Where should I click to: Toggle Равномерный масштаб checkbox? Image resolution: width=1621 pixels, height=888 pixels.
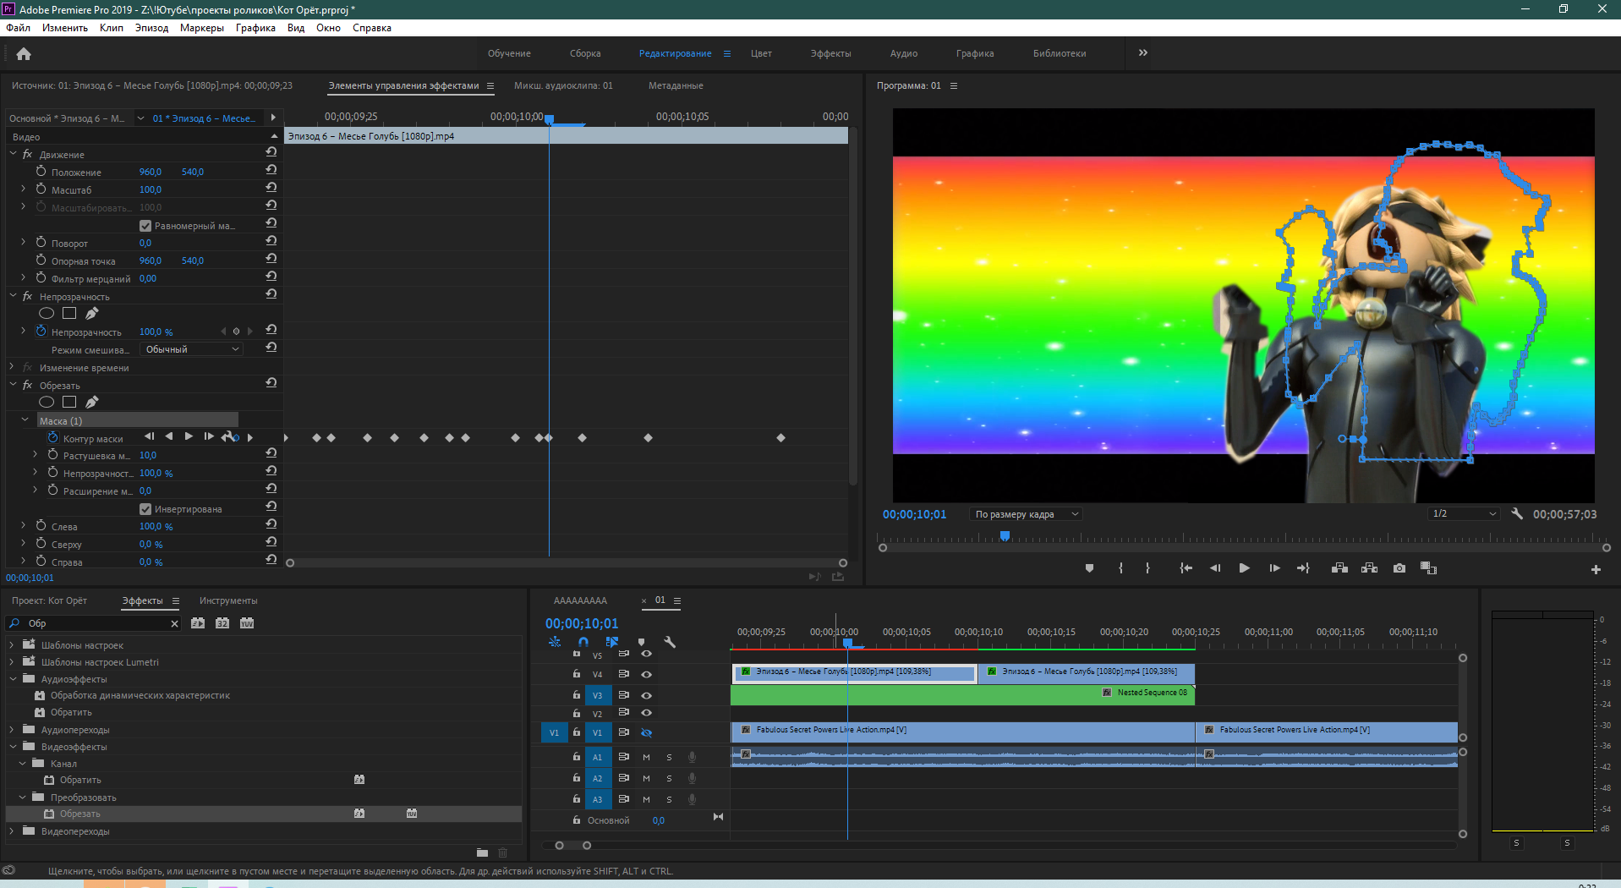pos(145,226)
